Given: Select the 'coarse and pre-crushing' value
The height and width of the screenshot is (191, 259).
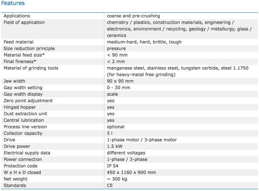Looking at the screenshot, I should [133, 16].
